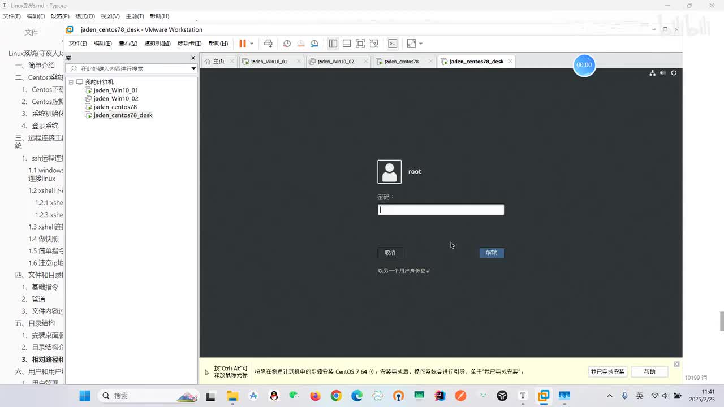Open Microsoft Edge from the taskbar
This screenshot has width=724, height=407.
[x=357, y=396]
